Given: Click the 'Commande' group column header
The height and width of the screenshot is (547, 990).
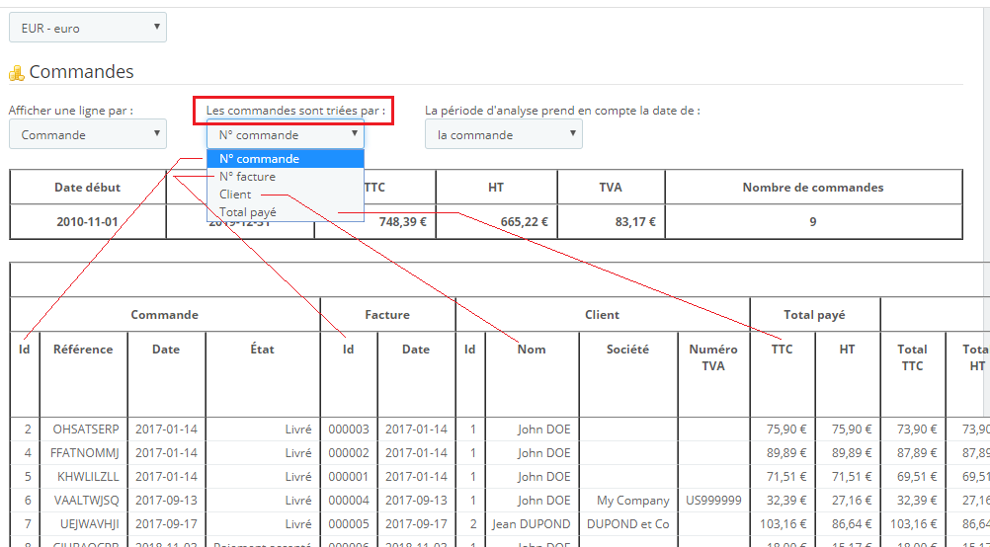Looking at the screenshot, I should (165, 314).
